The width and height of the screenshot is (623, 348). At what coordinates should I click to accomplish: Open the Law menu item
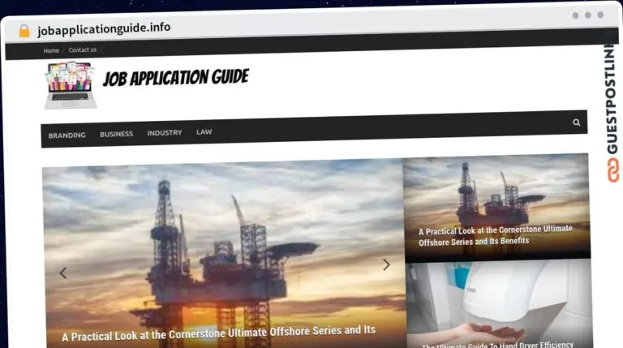[204, 131]
